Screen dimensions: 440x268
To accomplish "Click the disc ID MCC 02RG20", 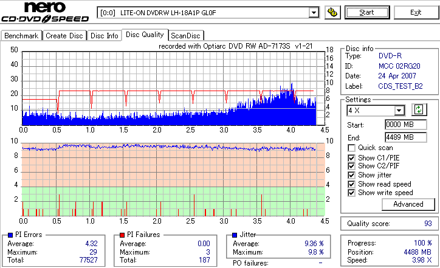I will 399,66.
